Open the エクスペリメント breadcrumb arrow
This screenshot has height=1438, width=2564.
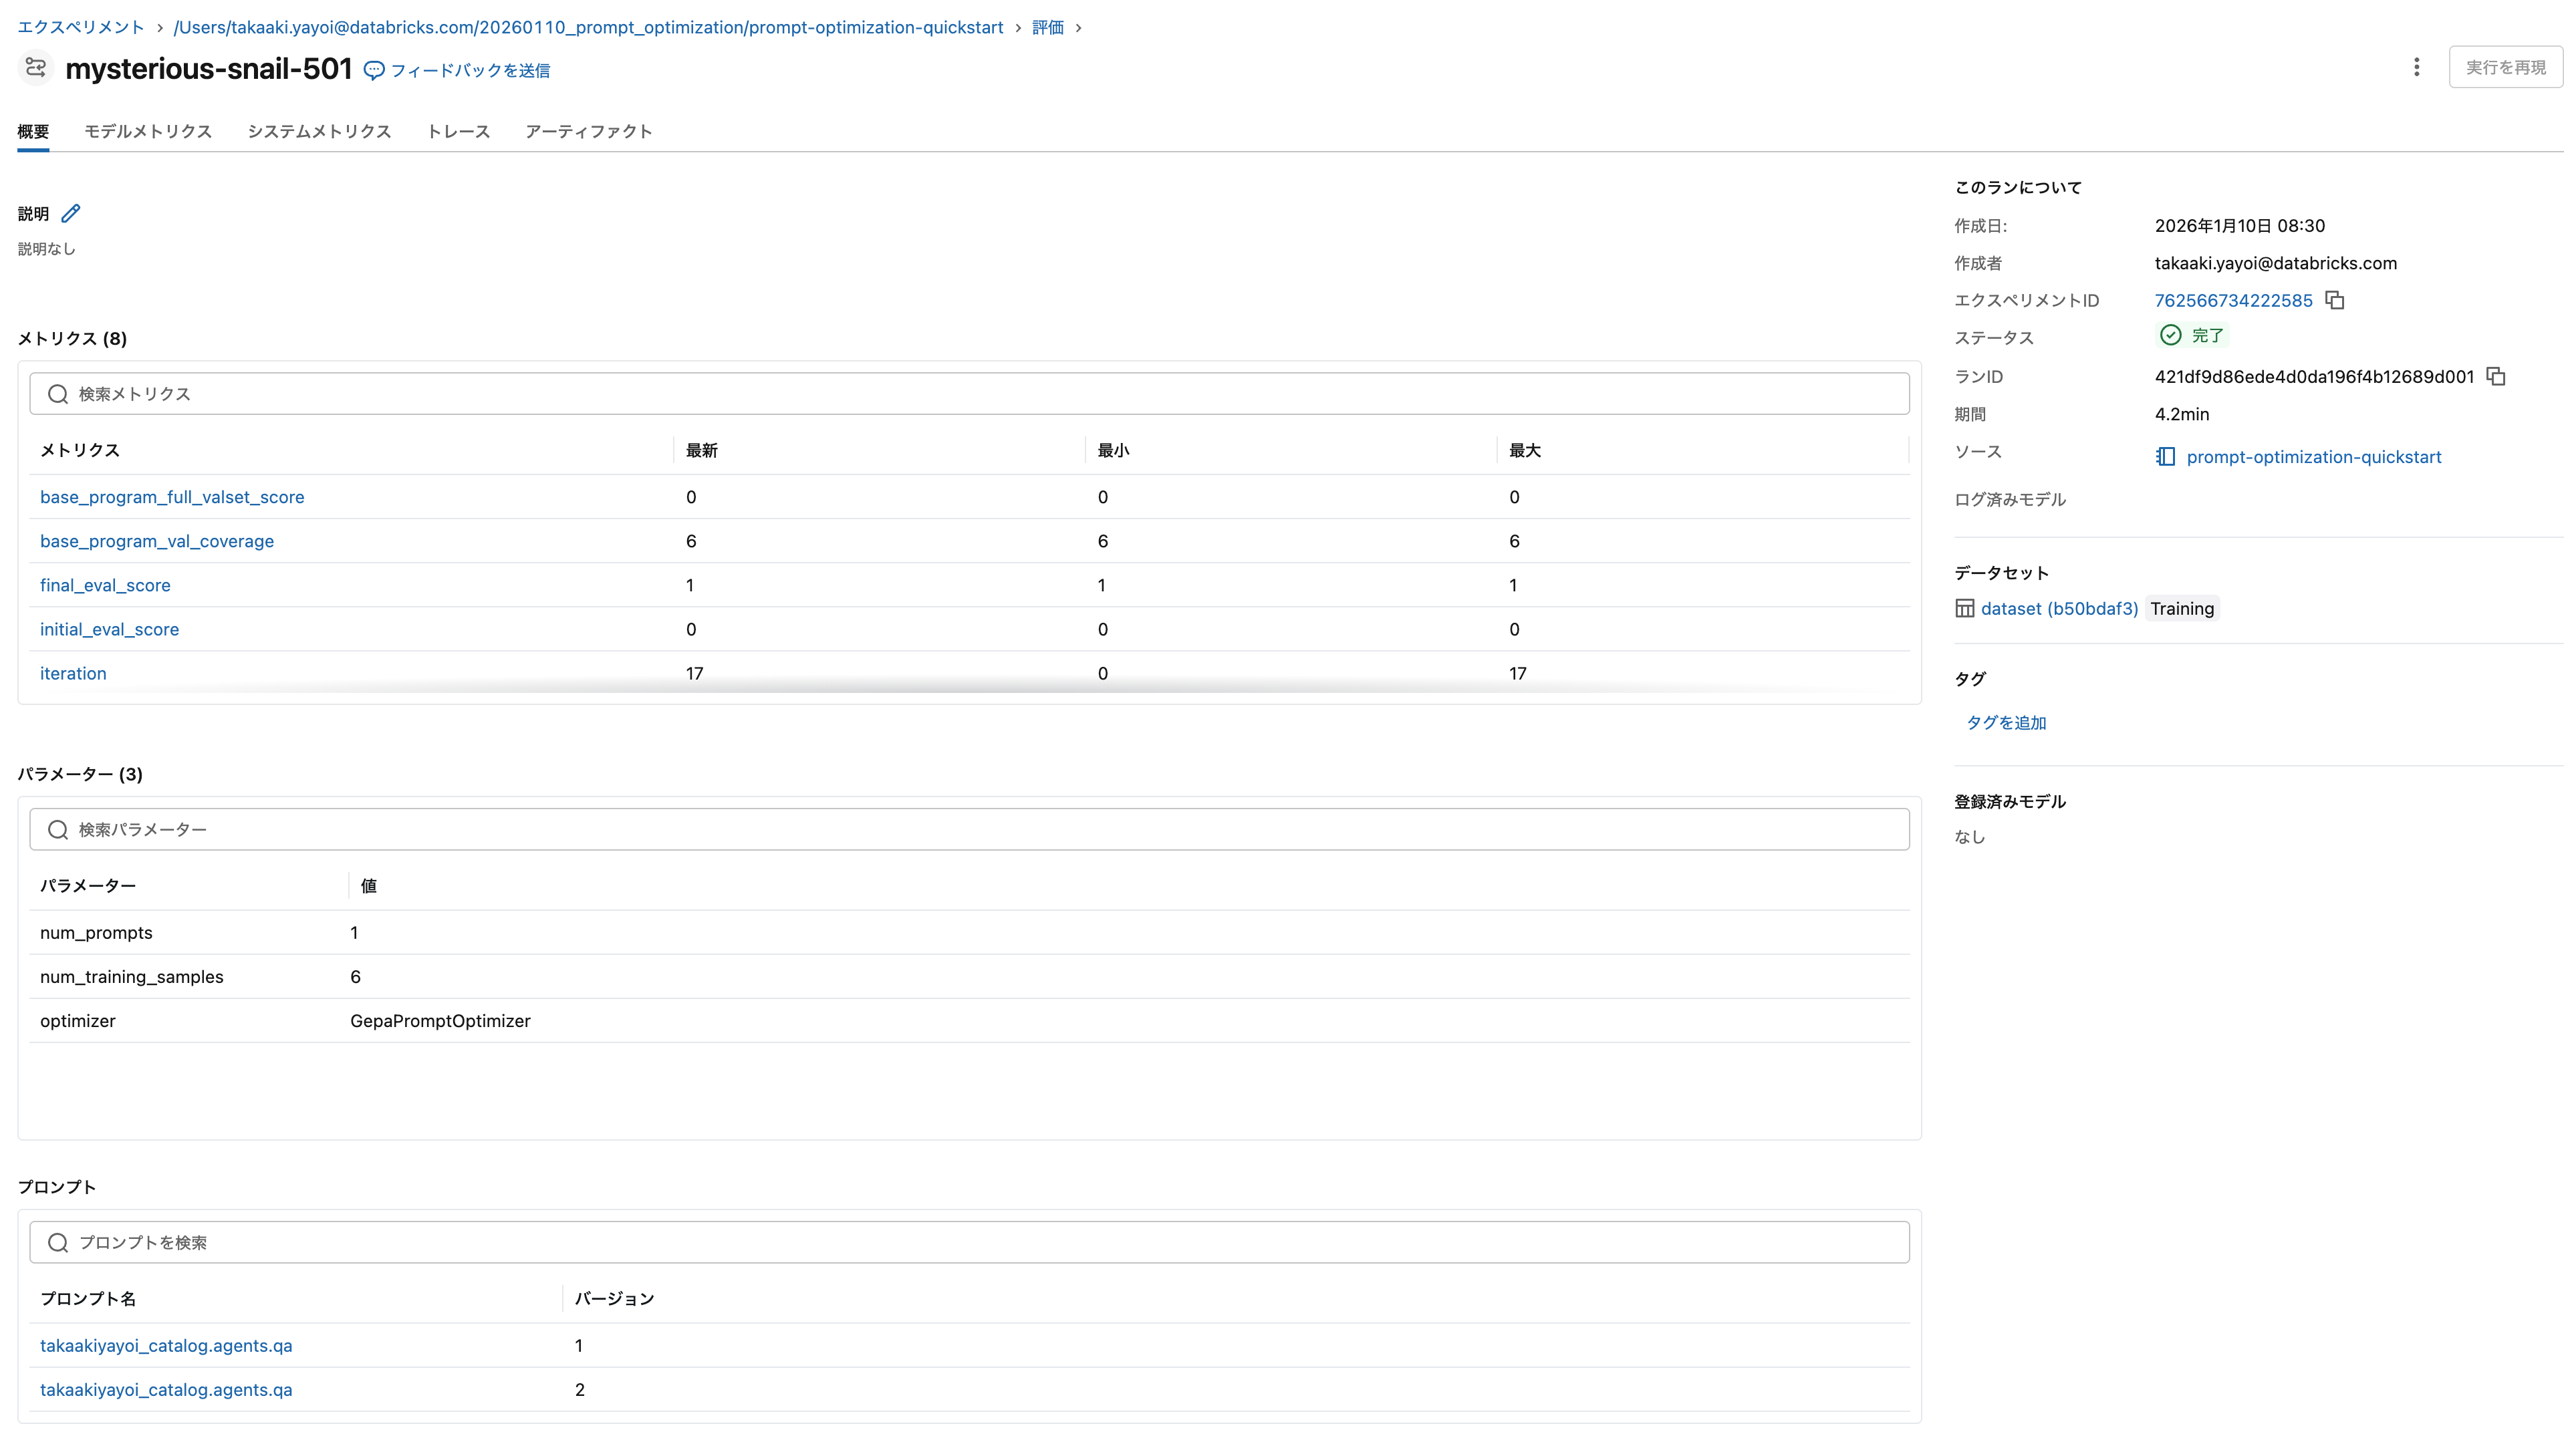(159, 27)
